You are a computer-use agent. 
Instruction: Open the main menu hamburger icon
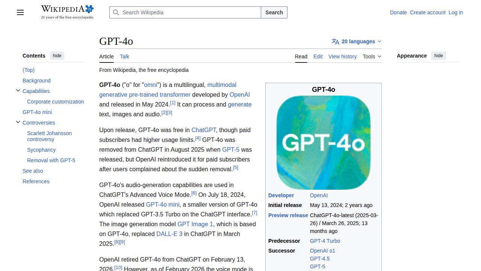click(x=20, y=12)
